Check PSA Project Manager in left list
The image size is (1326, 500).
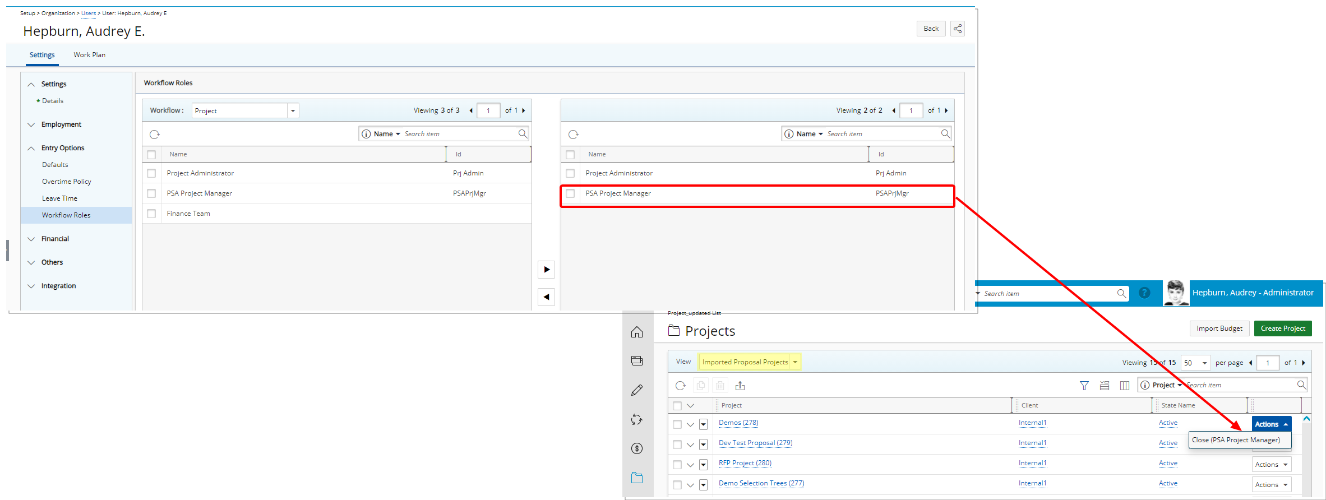tap(151, 193)
